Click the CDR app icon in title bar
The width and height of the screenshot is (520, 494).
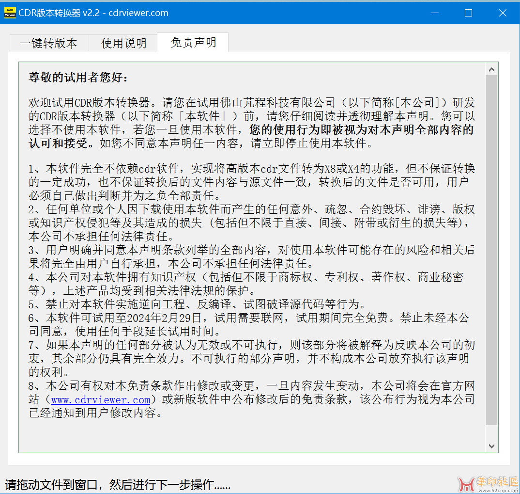tap(10, 13)
